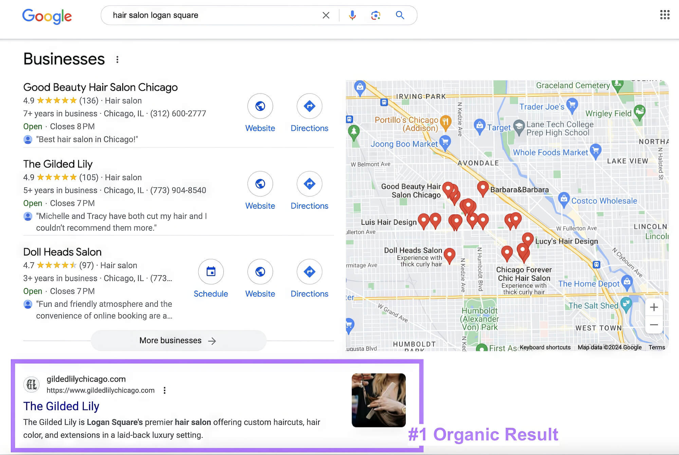Open The Gilded Lily organic result
The image size is (679, 455).
pos(61,406)
